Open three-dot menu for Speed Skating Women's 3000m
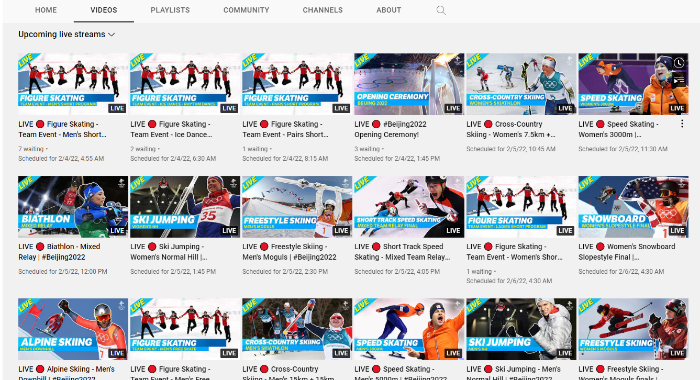700x380 pixels. click(x=682, y=124)
